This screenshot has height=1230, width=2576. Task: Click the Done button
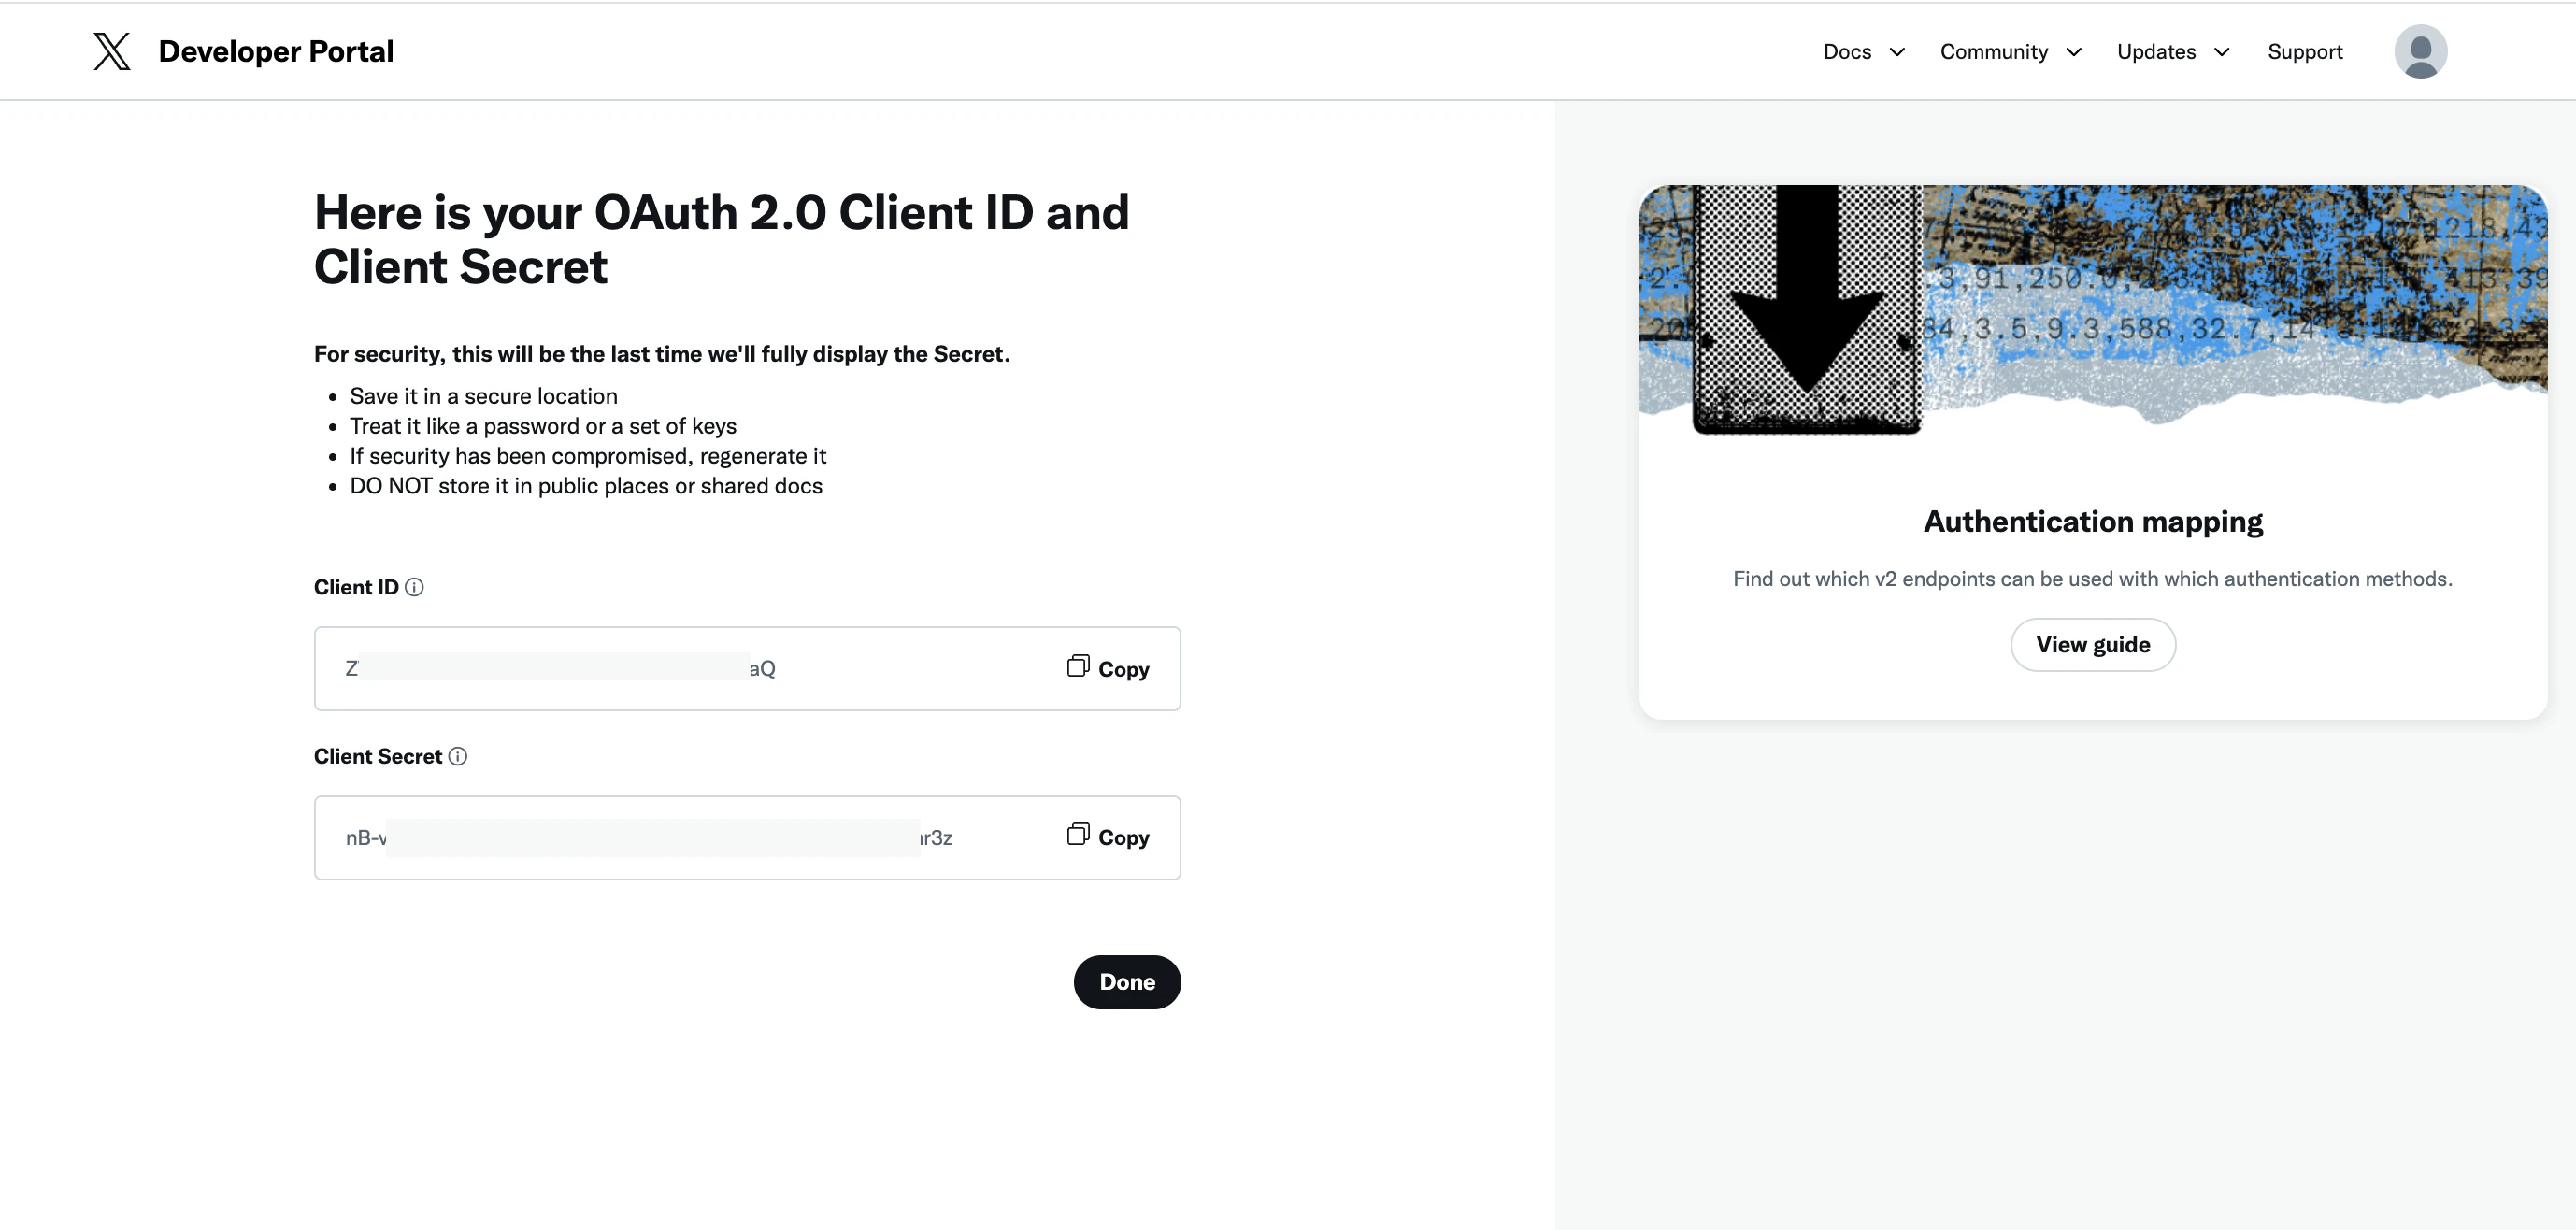click(x=1127, y=982)
